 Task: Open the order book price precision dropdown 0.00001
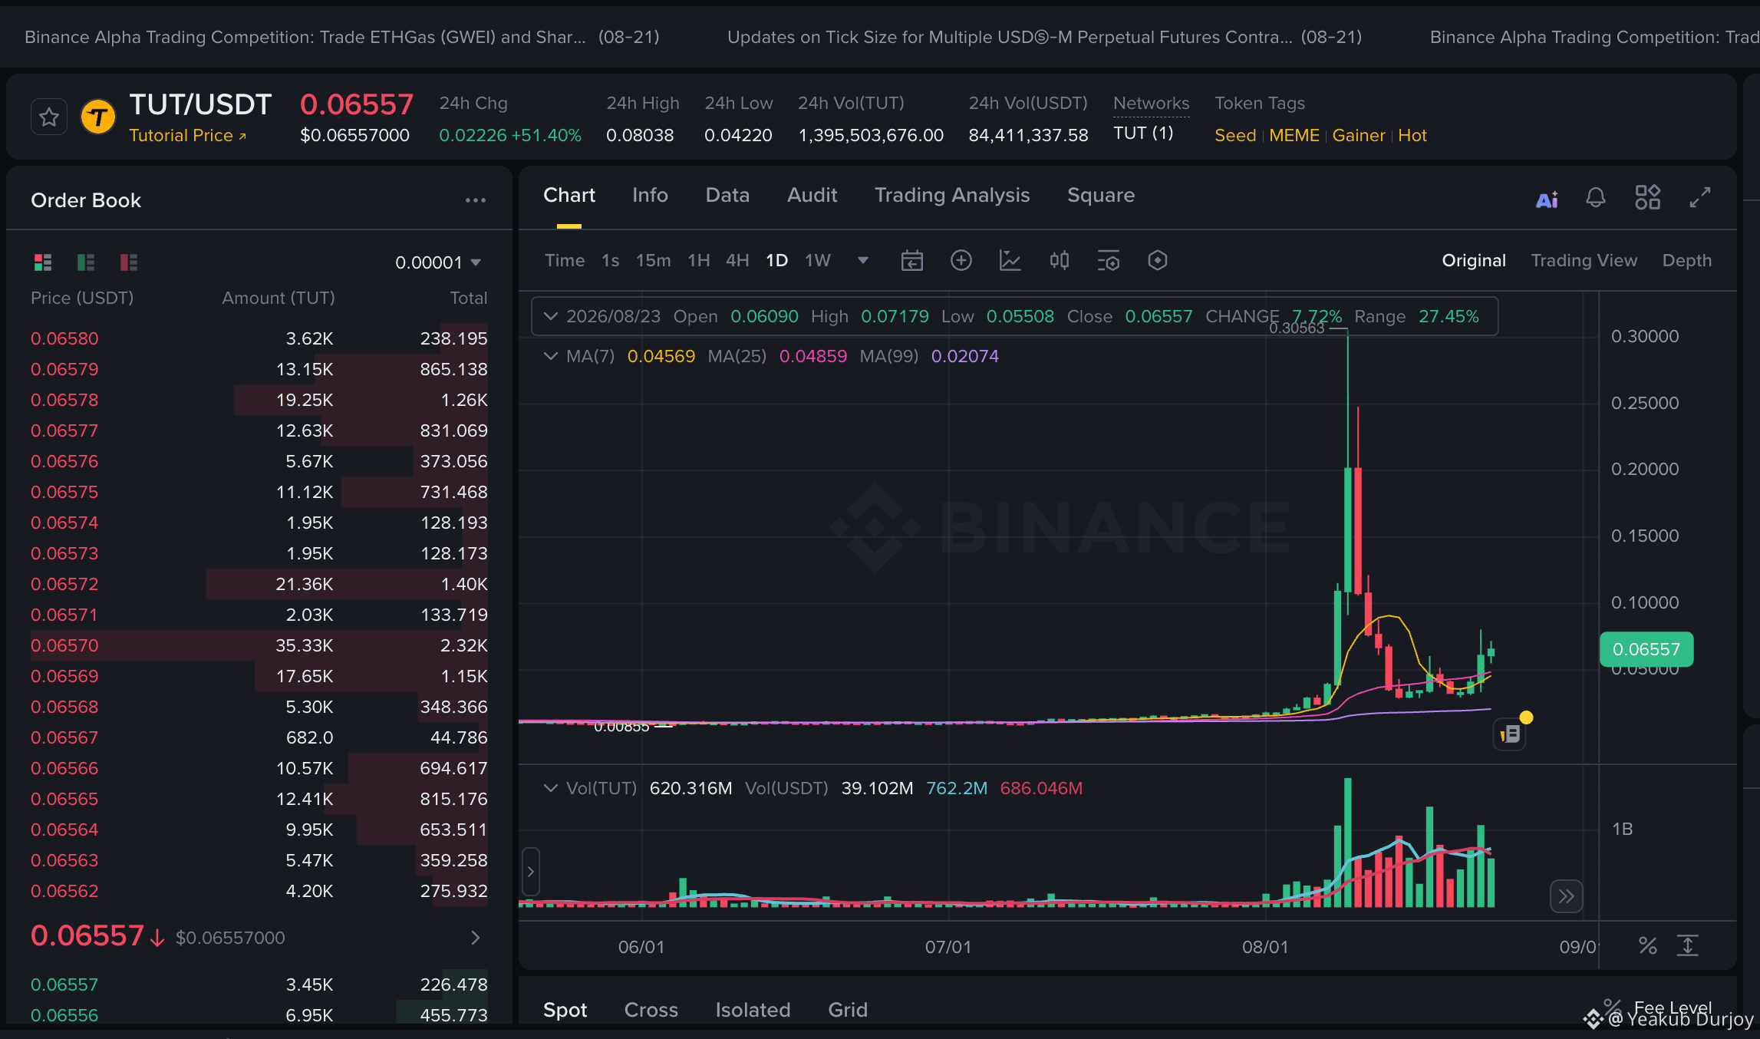click(x=439, y=262)
